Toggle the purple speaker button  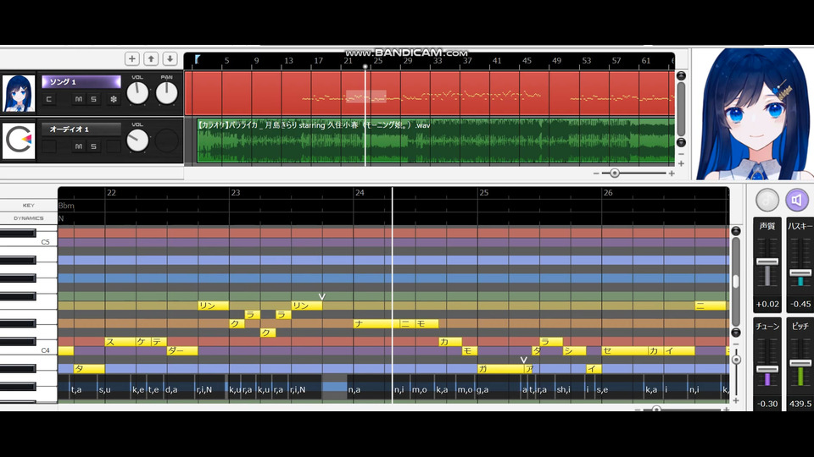(797, 200)
